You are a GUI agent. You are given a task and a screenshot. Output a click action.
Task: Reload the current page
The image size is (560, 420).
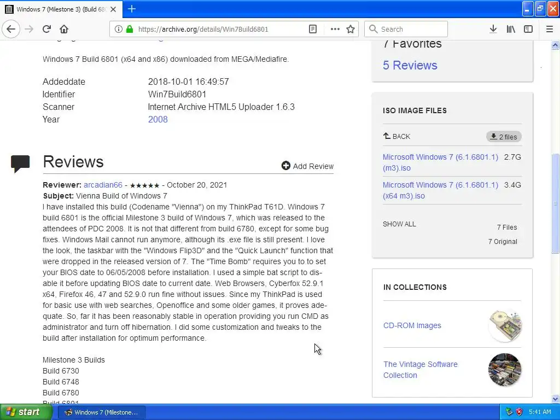tap(47, 29)
